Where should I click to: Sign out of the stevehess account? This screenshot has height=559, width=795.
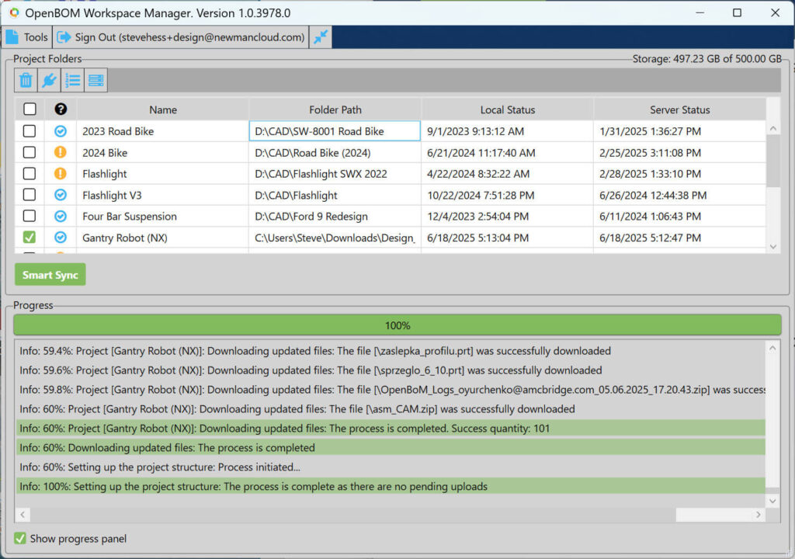click(181, 37)
